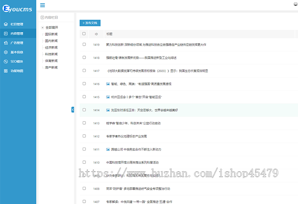Open article 1417 title with (2023)
Screen dimensions: 298x204
tap(157, 71)
